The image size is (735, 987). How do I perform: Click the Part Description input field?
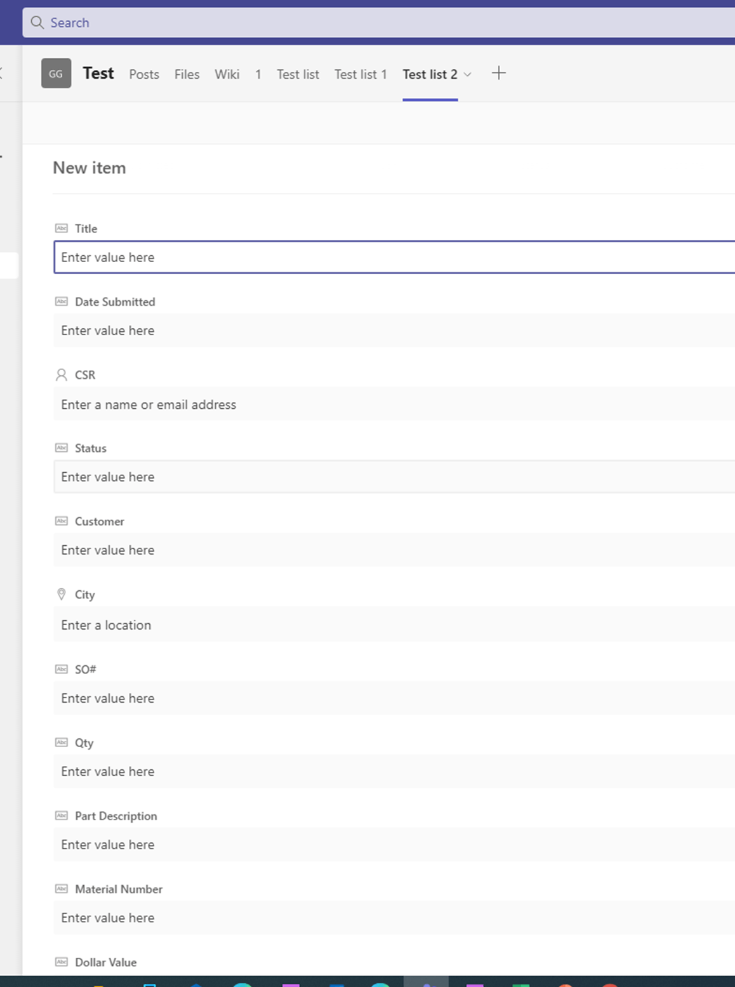(394, 844)
